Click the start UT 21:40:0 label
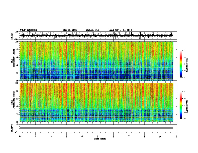The image size is (198, 153). [x=121, y=30]
